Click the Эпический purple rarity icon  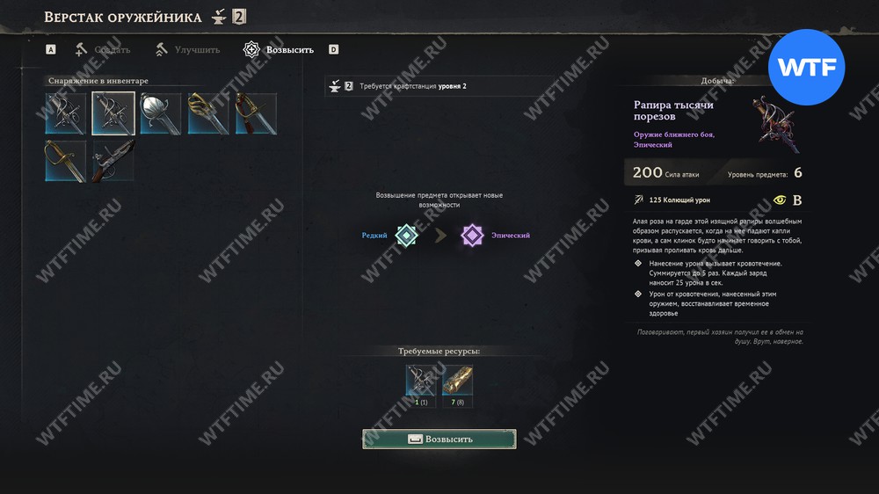(472, 236)
